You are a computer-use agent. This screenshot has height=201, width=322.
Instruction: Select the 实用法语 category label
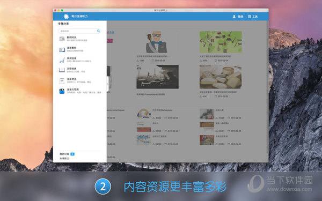click(x=71, y=58)
